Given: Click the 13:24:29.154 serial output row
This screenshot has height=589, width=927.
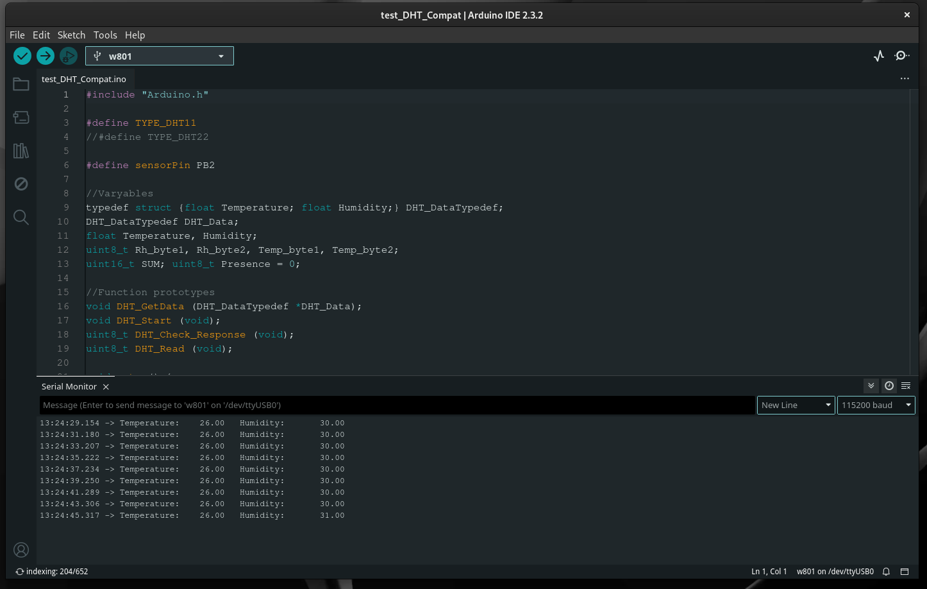Looking at the screenshot, I should pos(192,423).
